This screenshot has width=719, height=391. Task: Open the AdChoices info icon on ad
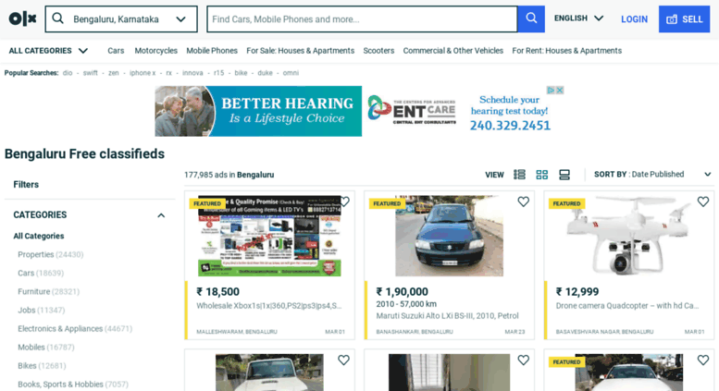[x=552, y=91]
